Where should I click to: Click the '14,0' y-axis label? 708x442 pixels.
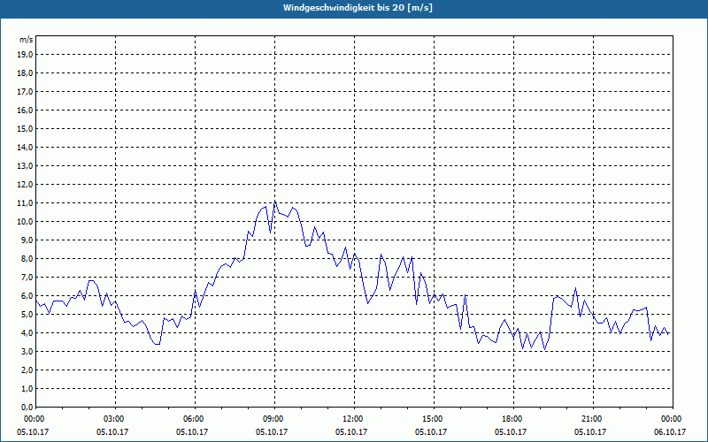click(26, 147)
